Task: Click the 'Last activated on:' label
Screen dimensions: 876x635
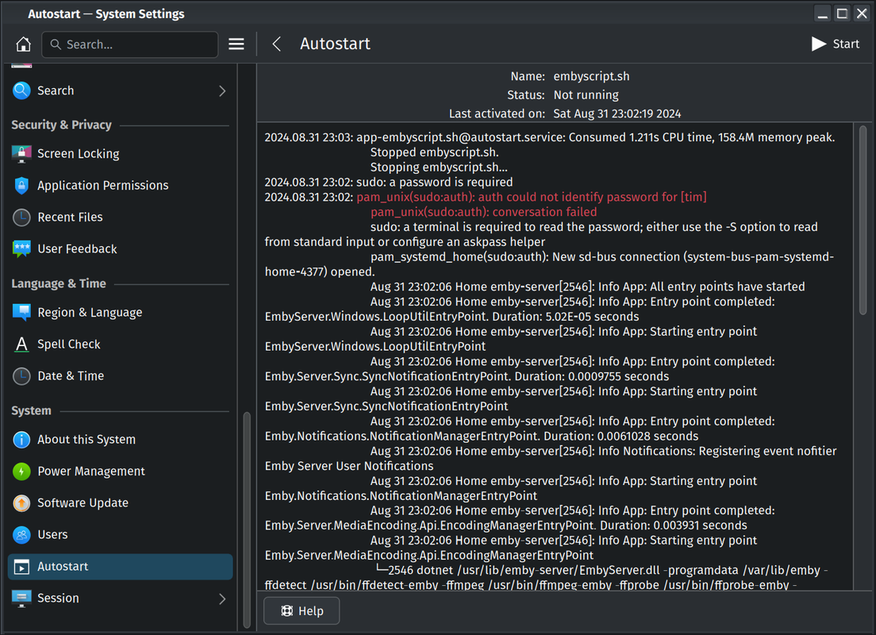Action: click(497, 114)
